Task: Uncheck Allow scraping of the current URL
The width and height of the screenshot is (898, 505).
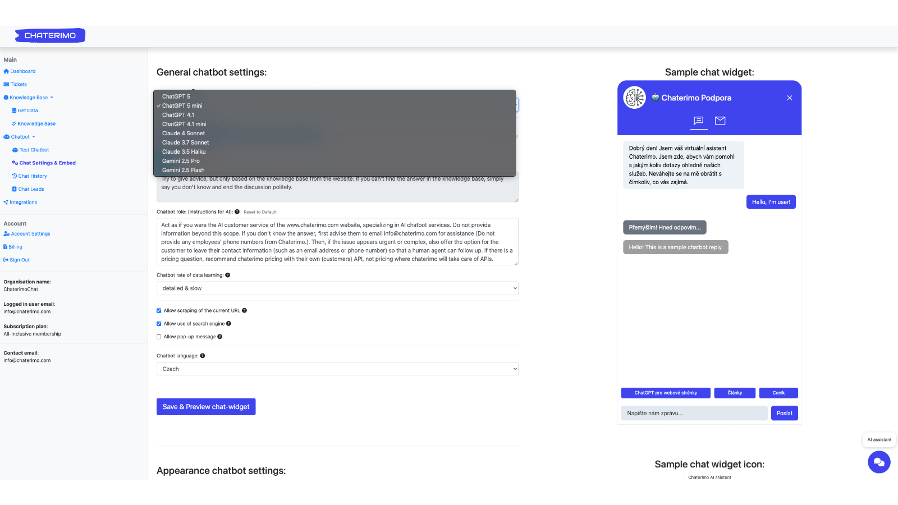Action: (159, 311)
